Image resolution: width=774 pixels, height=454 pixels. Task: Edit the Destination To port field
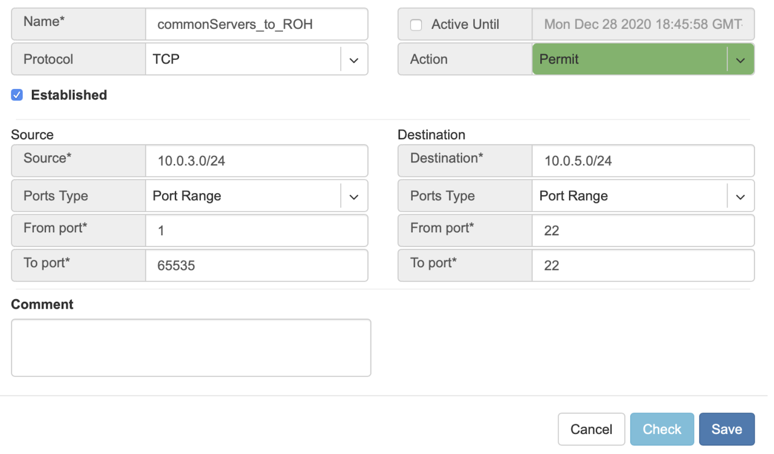(x=642, y=266)
